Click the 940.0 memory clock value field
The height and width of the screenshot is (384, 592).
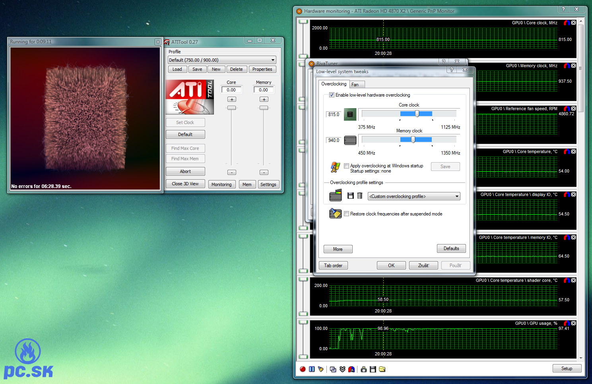point(334,140)
